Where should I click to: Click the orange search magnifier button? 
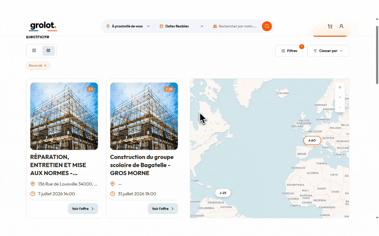click(267, 26)
